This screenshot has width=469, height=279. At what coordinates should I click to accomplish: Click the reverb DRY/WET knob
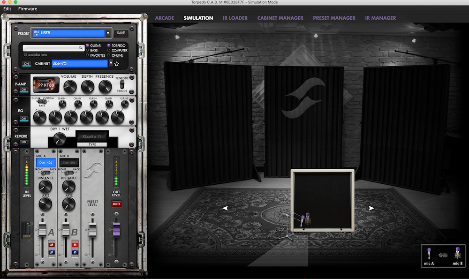60,139
